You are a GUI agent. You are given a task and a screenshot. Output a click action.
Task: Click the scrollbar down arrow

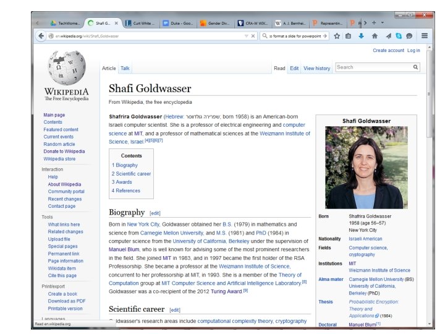click(x=429, y=323)
